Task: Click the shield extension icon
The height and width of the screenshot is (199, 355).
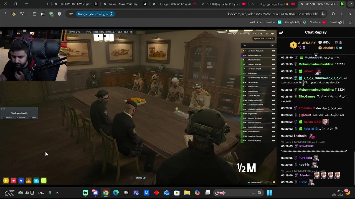Action: (x=59, y=14)
